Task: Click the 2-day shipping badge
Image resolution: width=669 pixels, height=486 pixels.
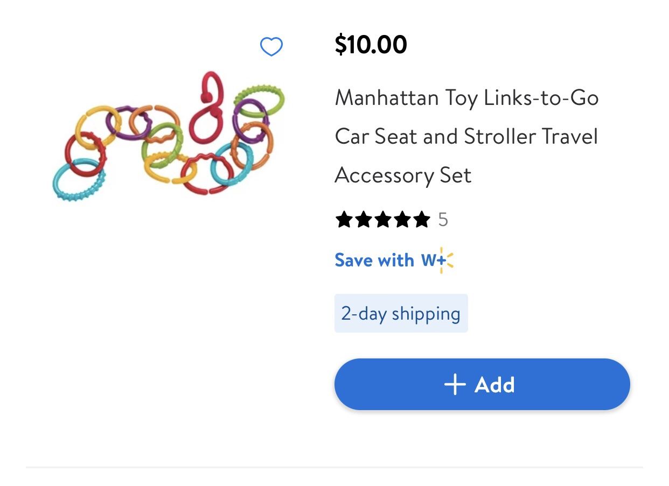Action: (401, 313)
